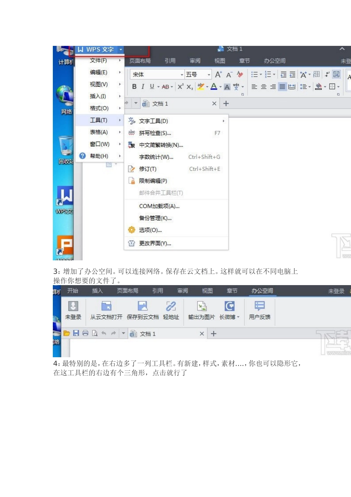Click the blue save disk icon
Viewport: 351px width, 497px height.
click(76, 333)
